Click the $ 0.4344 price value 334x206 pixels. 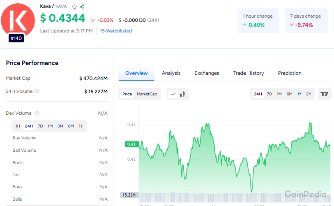point(62,18)
